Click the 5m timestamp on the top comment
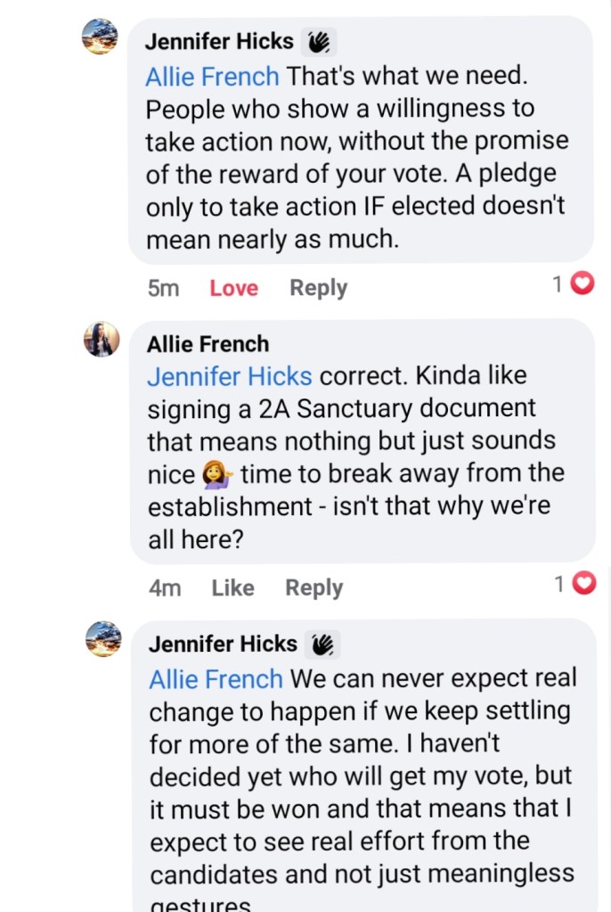The image size is (611, 912). (x=163, y=288)
